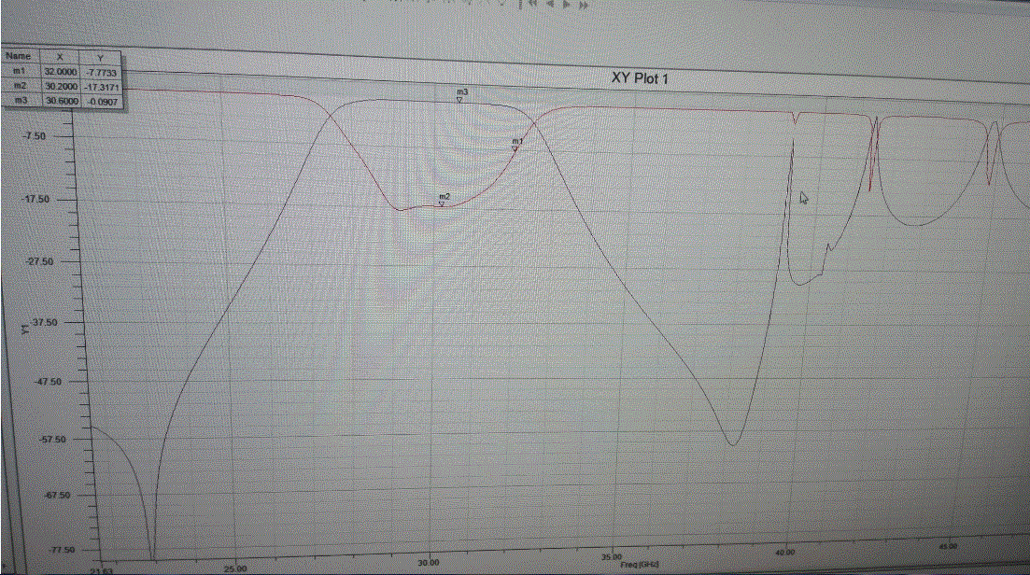Click the 35.00 x-axis tick label

pos(612,557)
